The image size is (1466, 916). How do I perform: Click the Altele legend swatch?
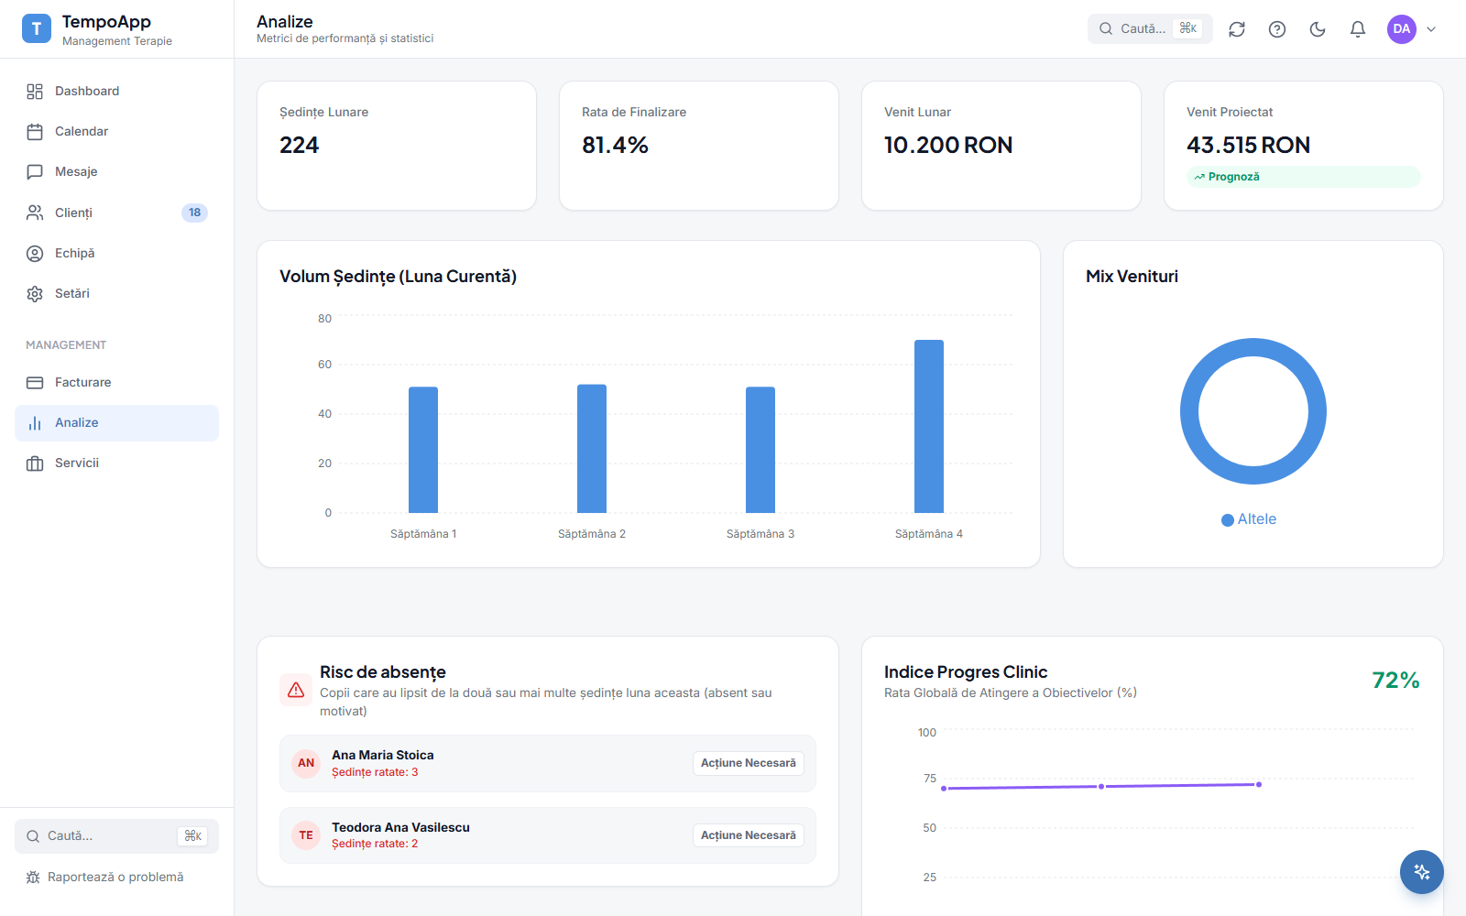click(1228, 520)
